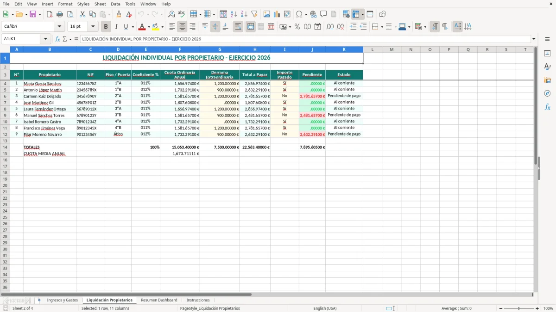
Task: Increase cell indent
Action: [353, 27]
